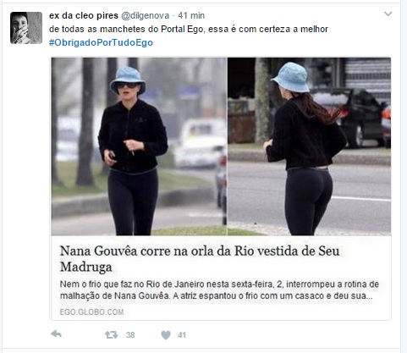Open the #ObrigadoPorTudoEgo hashtag
407x353 pixels.
[x=101, y=42]
